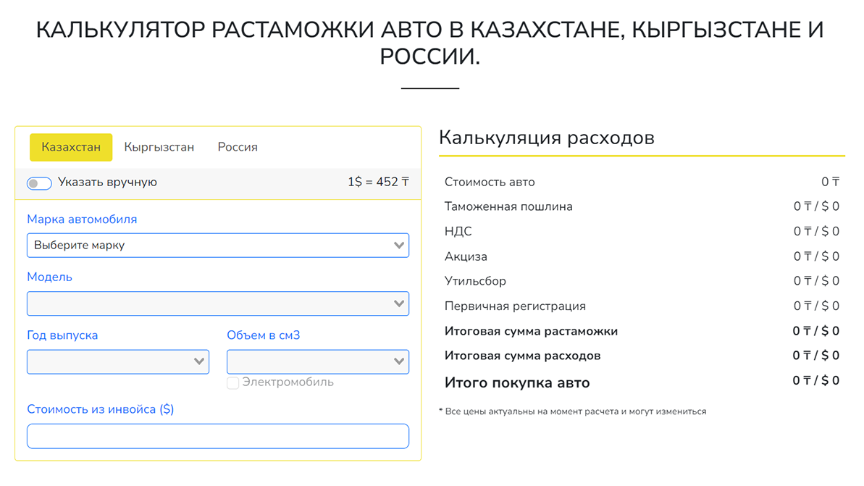
Task: Open the Год выпуска dropdown
Action: coord(118,361)
